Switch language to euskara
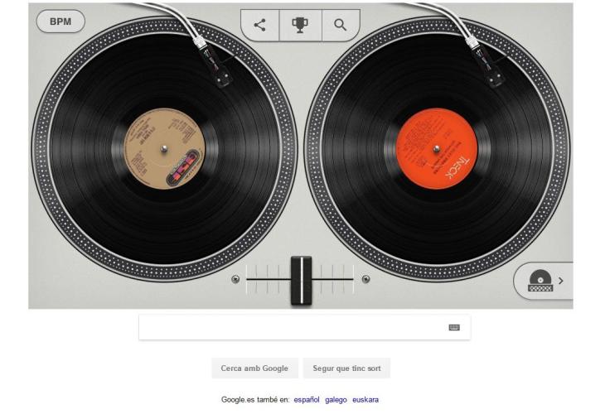Screen dimensions: 605x414 [365, 400]
